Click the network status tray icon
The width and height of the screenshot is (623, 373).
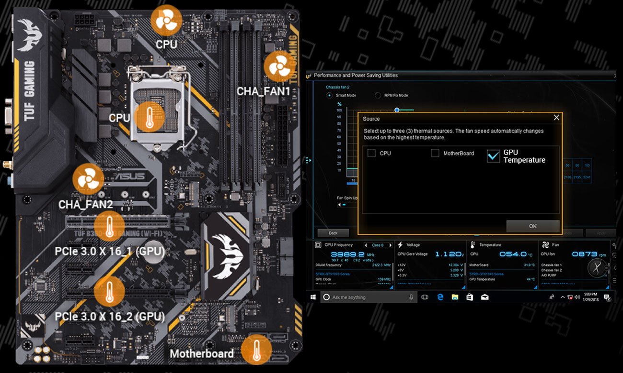[571, 297]
